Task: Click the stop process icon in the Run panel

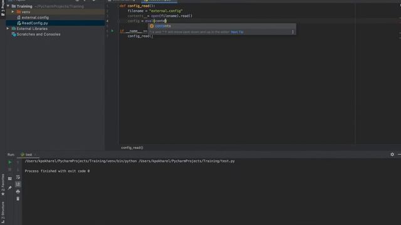Action: [10, 169]
